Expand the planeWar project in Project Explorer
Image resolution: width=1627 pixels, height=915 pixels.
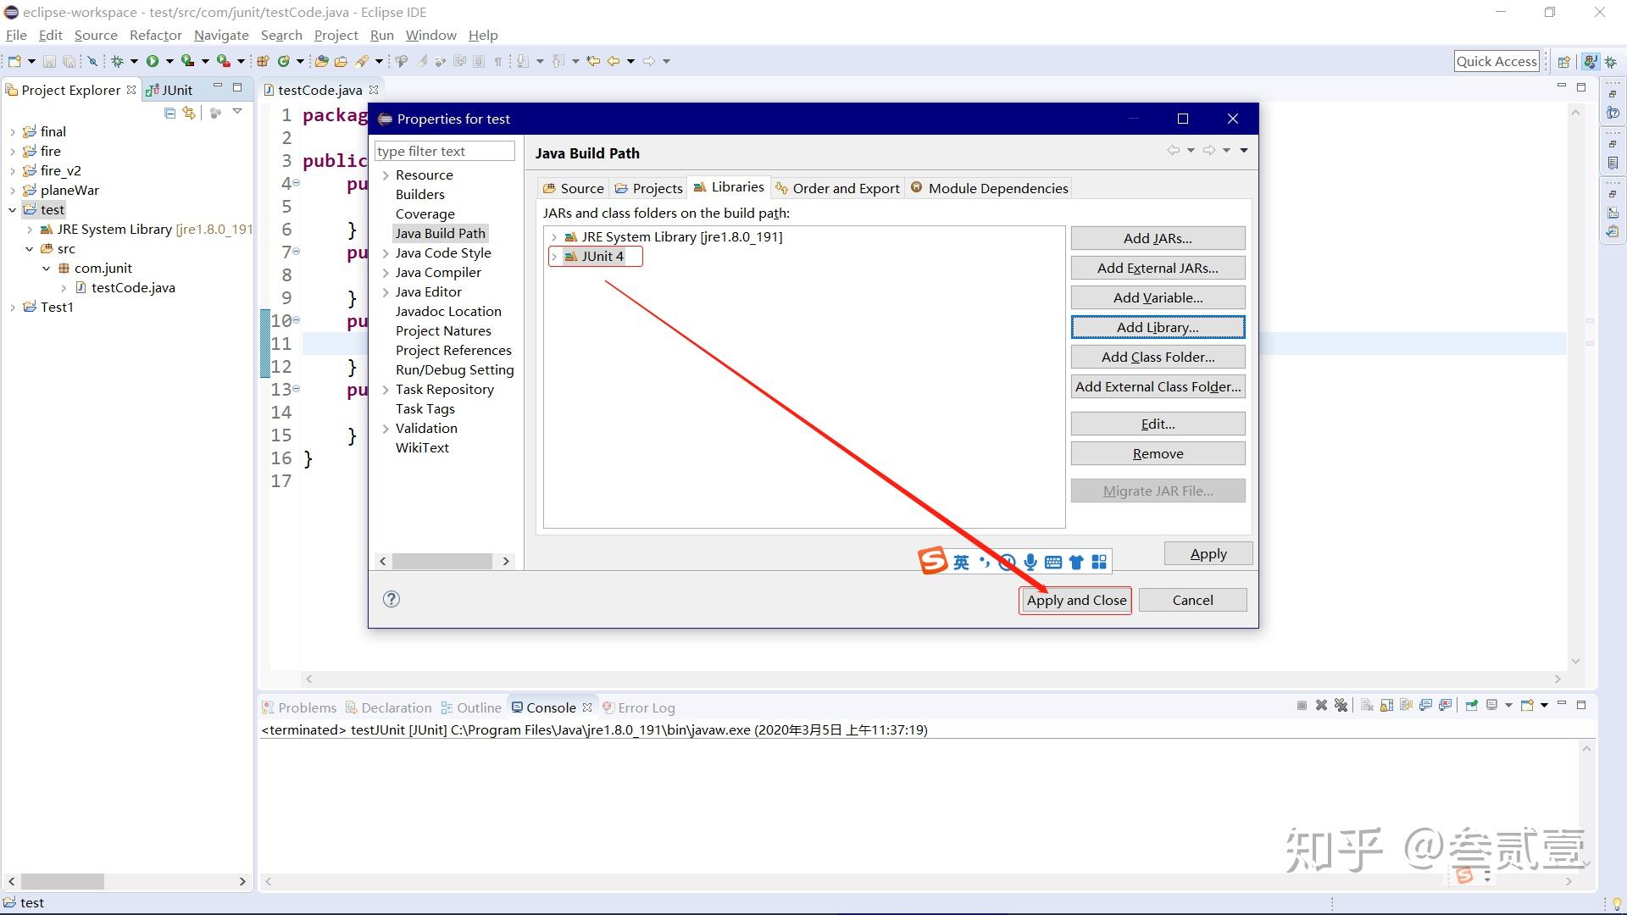12,191
